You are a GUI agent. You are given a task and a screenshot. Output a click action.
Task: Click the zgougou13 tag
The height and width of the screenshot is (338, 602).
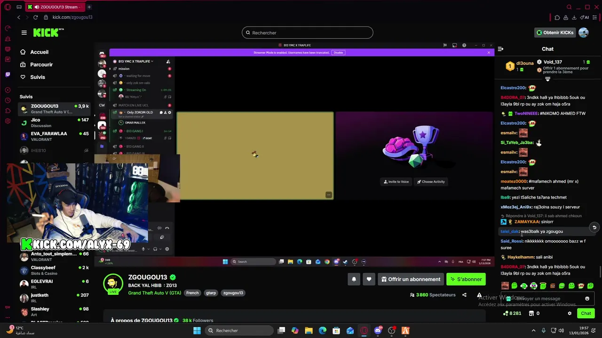point(233,293)
